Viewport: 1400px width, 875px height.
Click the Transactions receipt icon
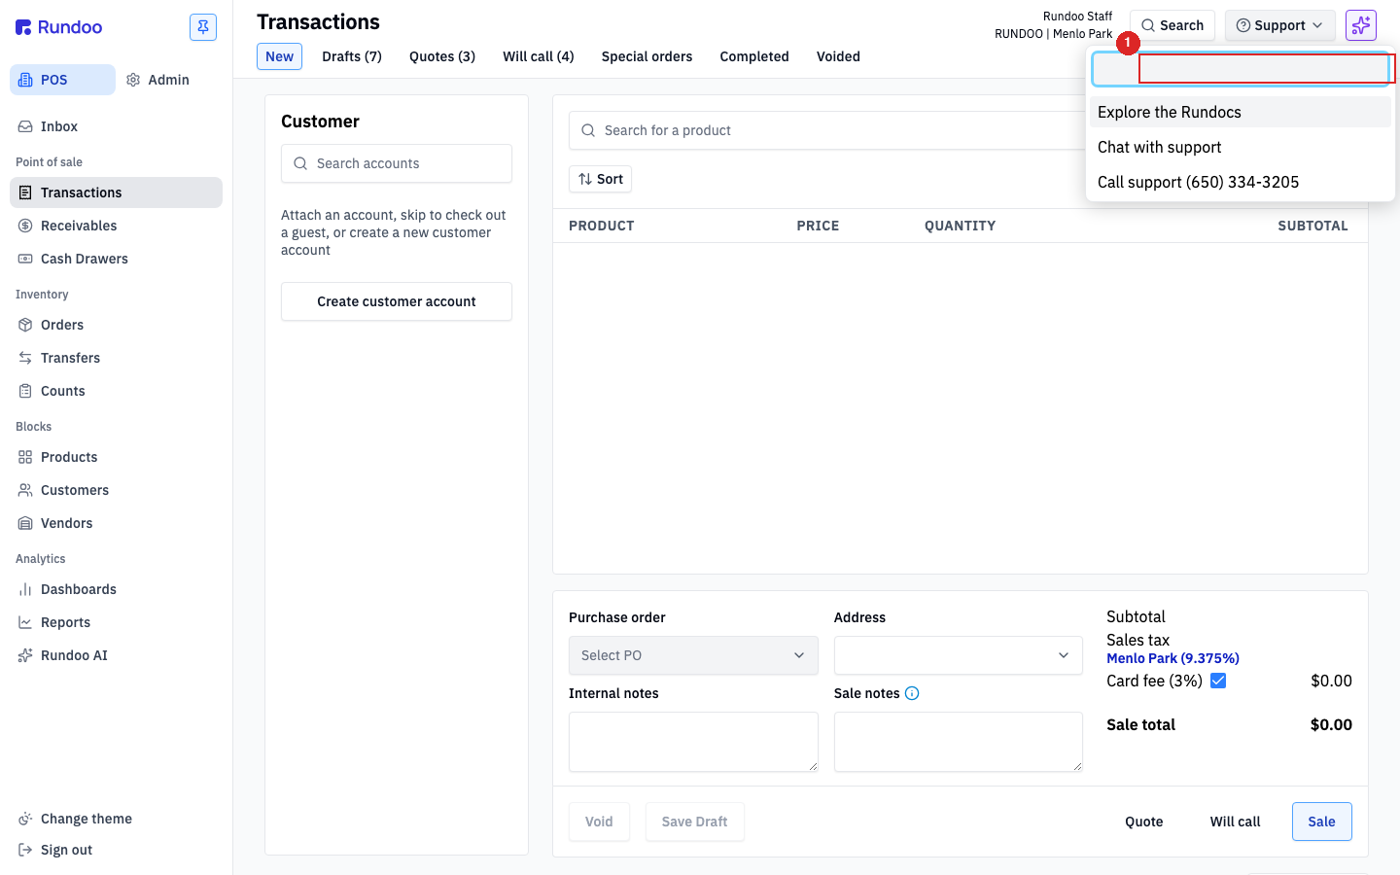(x=25, y=192)
